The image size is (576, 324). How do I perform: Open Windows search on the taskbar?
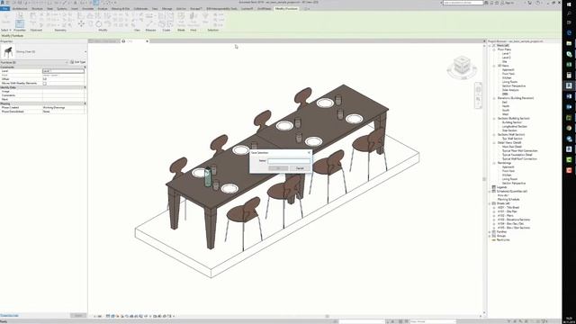pyautogui.click(x=569, y=13)
